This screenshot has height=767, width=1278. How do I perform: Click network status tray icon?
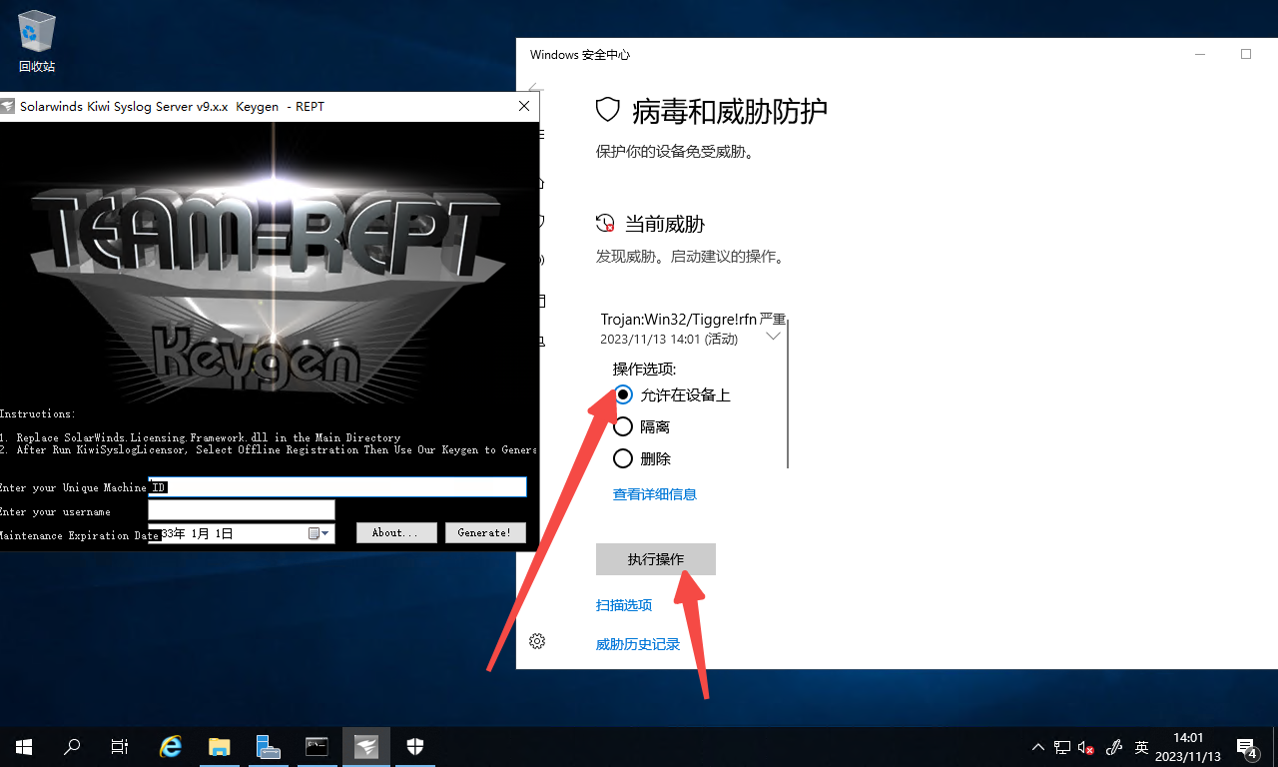[x=1062, y=747]
